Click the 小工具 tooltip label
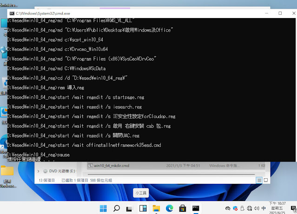Viewport: 297px width, 214px height. coord(141,193)
